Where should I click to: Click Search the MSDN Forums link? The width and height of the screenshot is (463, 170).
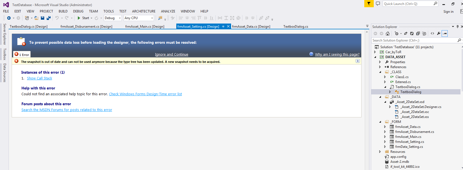(x=67, y=110)
